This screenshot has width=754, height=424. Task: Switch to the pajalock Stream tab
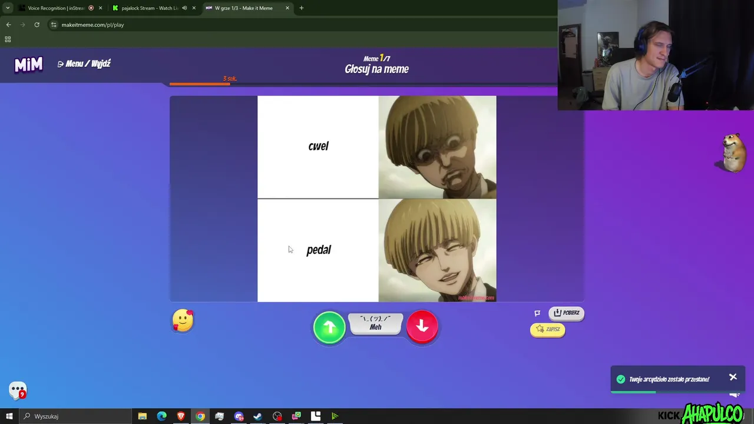point(150,8)
